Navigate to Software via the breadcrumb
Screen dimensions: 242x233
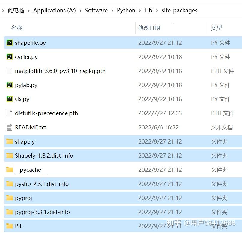(x=96, y=10)
